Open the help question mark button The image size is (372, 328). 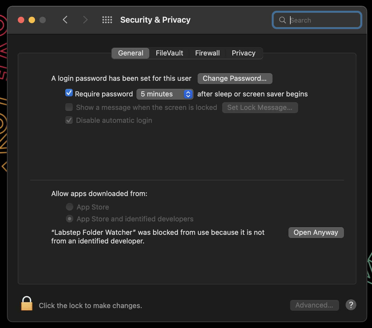point(351,305)
